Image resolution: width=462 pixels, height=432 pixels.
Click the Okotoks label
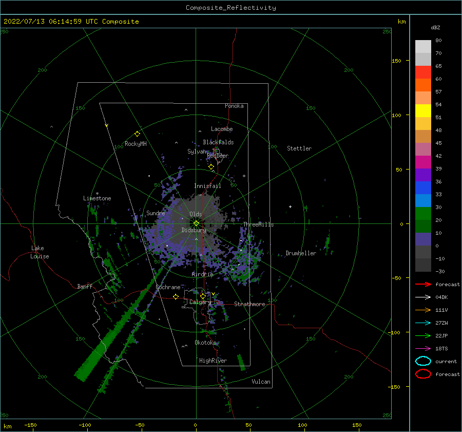[205, 343]
